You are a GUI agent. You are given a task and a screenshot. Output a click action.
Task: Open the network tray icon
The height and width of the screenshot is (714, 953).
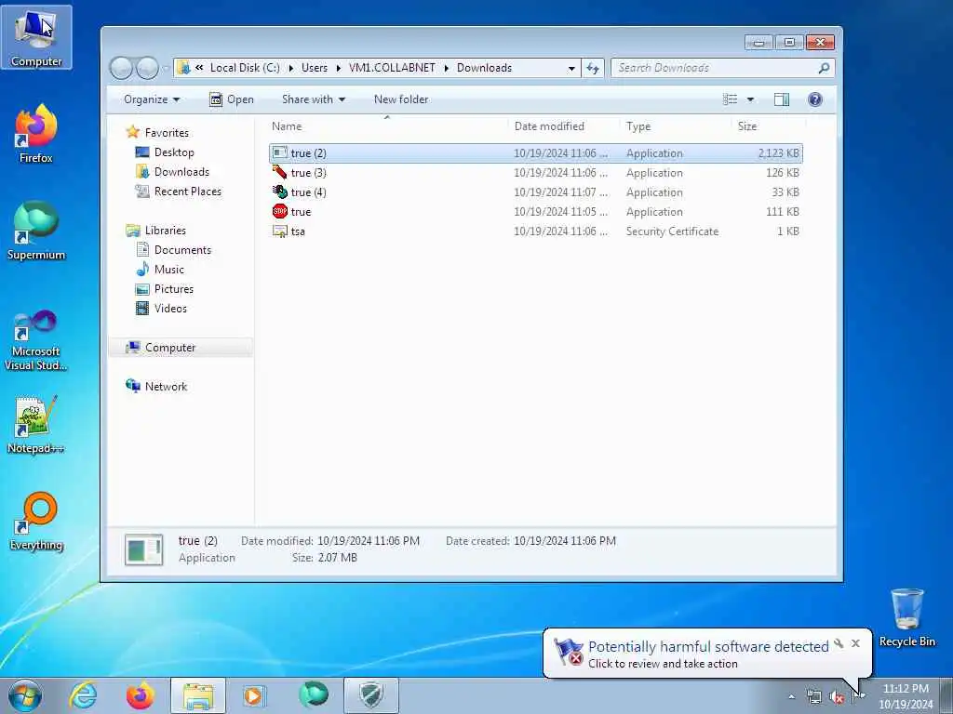click(x=813, y=697)
